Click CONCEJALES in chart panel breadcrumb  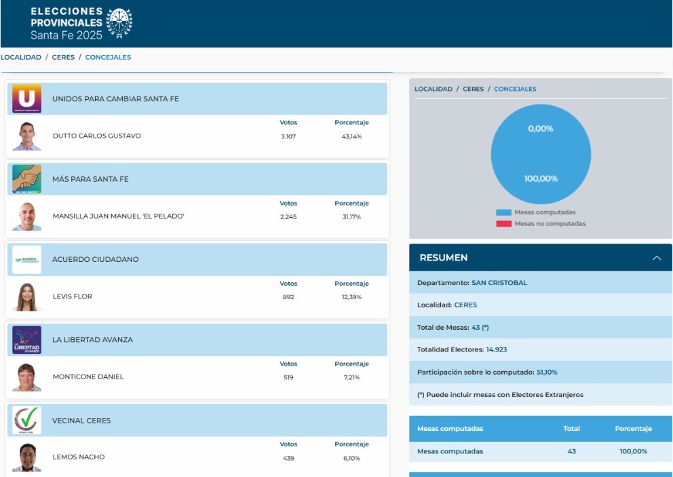pos(515,89)
